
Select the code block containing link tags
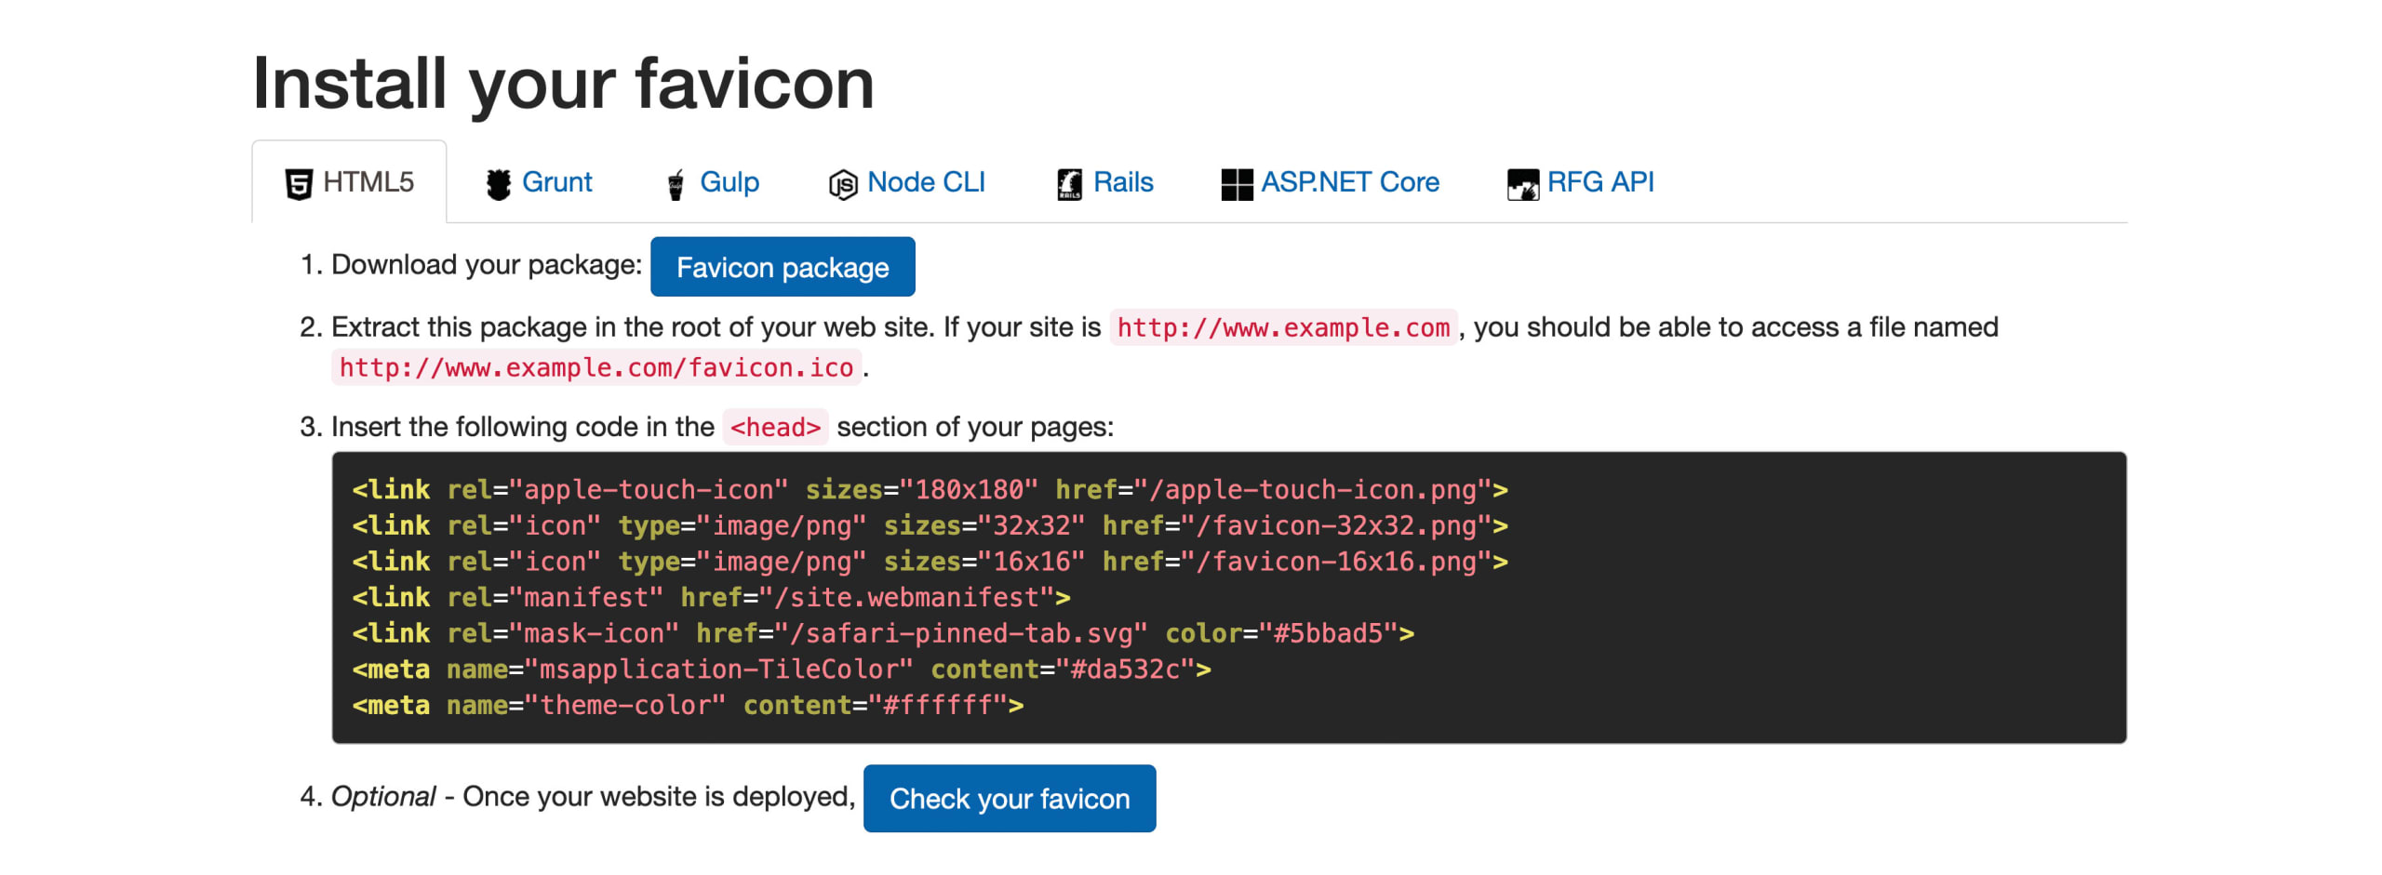point(1117,595)
